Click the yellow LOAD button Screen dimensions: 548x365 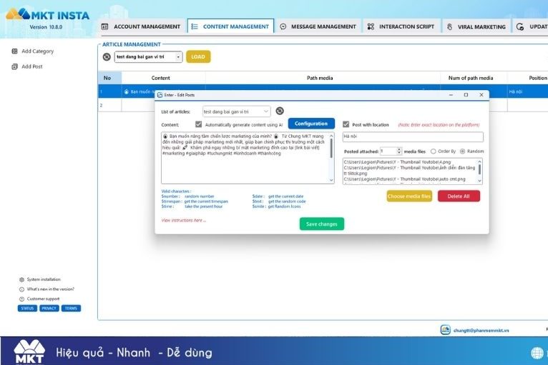point(198,57)
